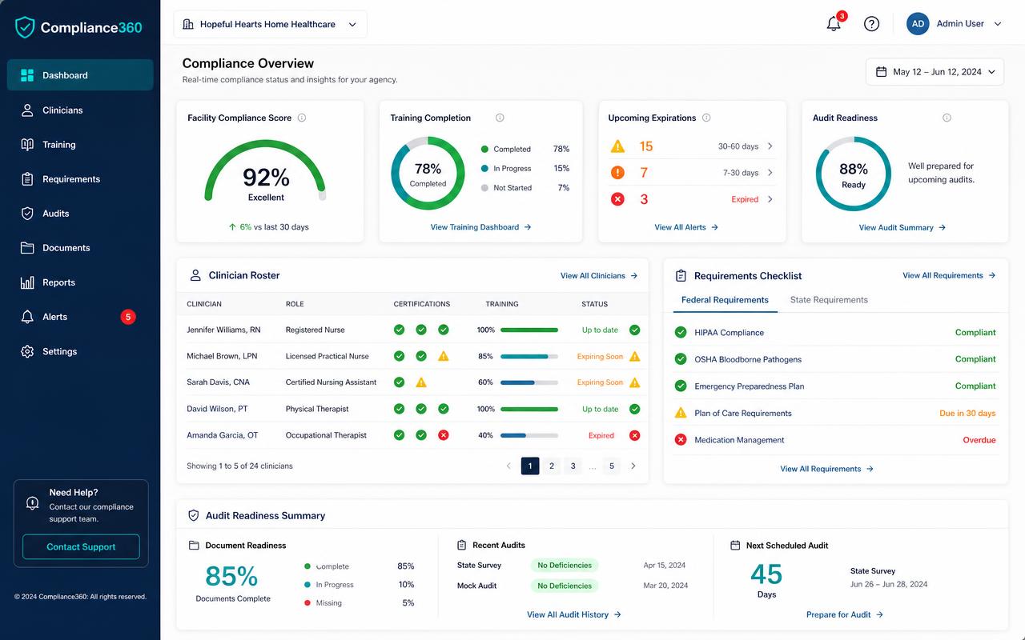Expand the Admin User account menu chevron
1025x640 pixels.
point(998,24)
